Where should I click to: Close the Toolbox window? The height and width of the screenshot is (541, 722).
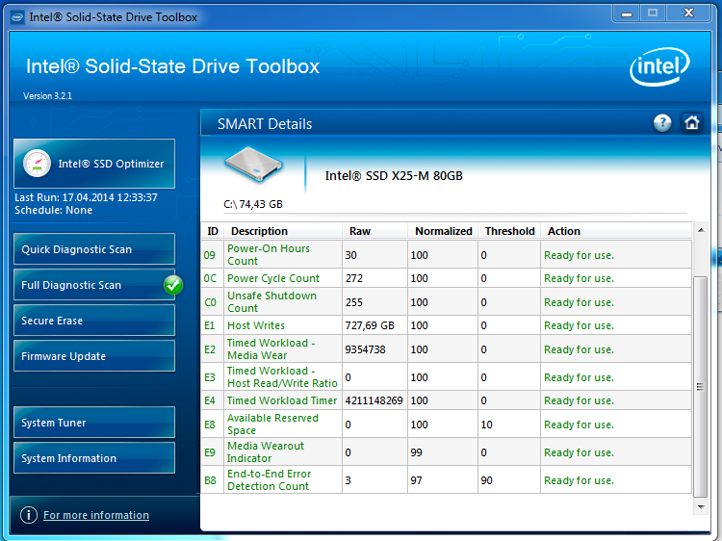tap(688, 13)
